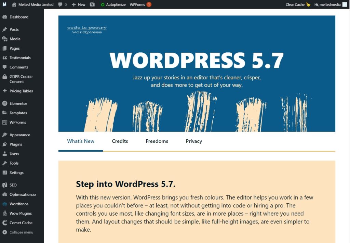Click the Pricing Tables plus icon
The image size is (350, 243).
point(5,91)
